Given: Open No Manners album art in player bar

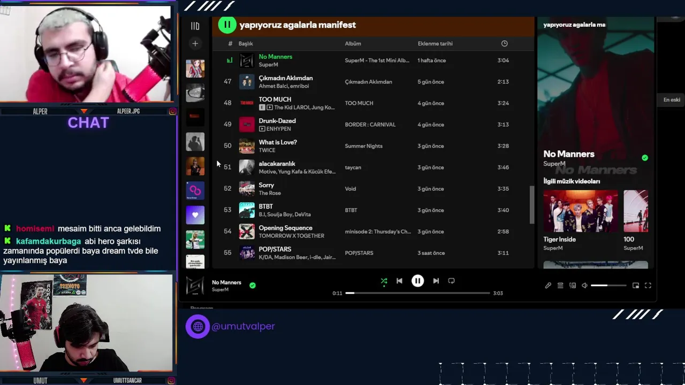Looking at the screenshot, I should tap(195, 286).
